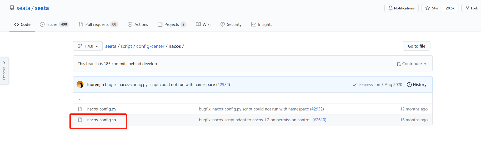
Task: Fork the repository
Action: [472, 8]
